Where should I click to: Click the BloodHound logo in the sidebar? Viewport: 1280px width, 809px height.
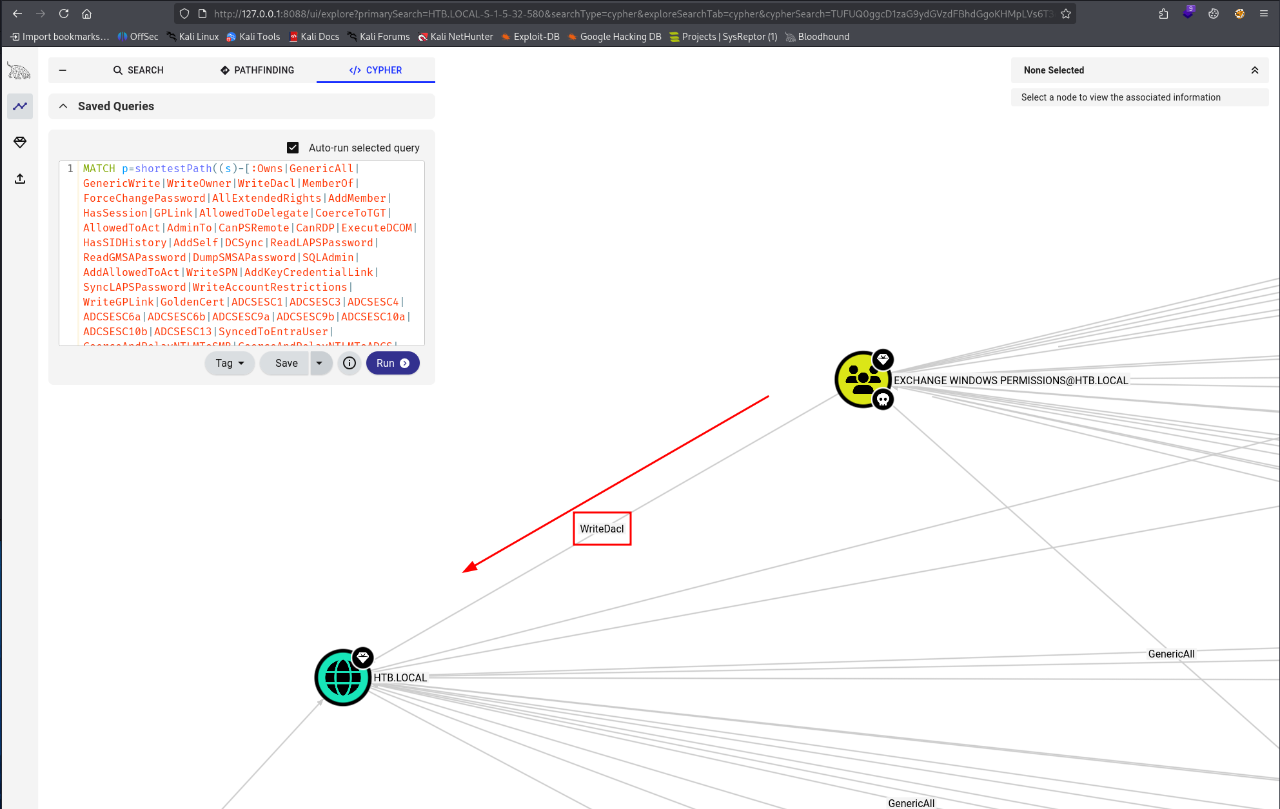19,71
